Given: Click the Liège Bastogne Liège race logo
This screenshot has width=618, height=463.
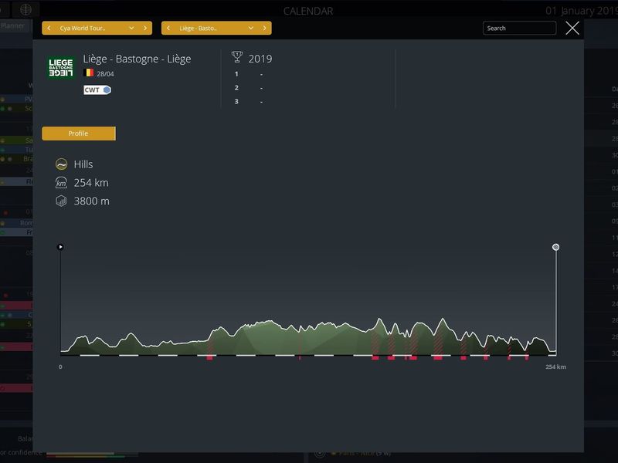Looking at the screenshot, I should pyautogui.click(x=61, y=67).
